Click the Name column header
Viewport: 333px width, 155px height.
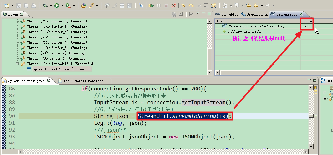(220, 21)
